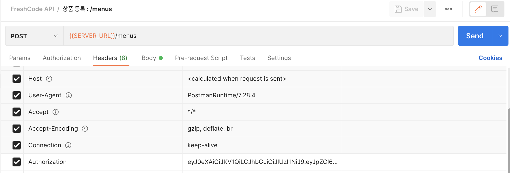Click the Send button
The image size is (510, 173).
coord(475,36)
